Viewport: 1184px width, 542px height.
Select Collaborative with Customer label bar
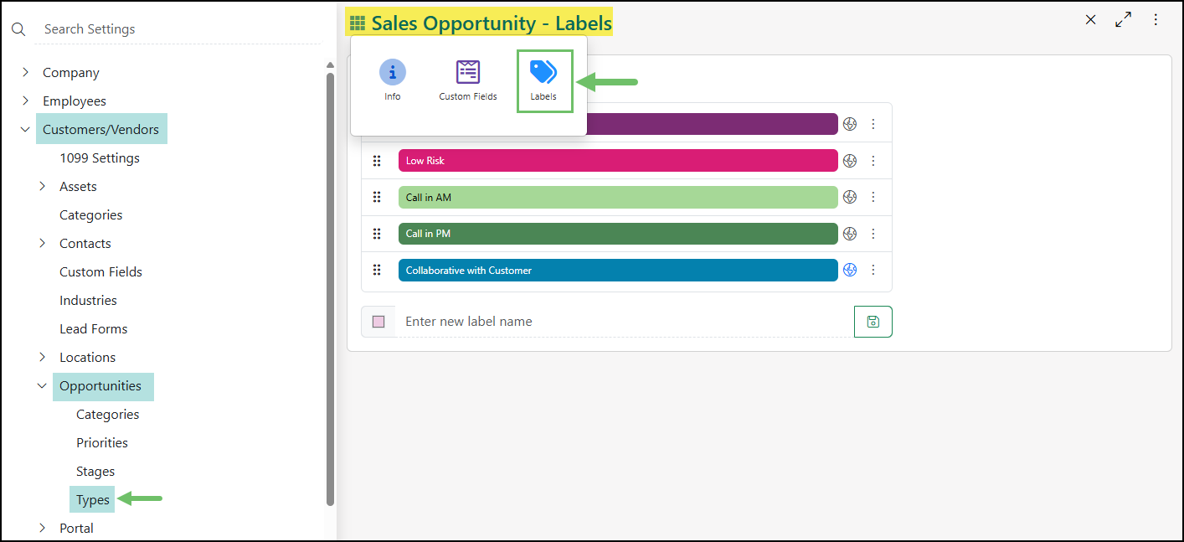[618, 270]
